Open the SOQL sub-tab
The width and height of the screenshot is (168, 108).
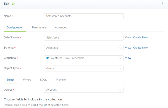43,80
